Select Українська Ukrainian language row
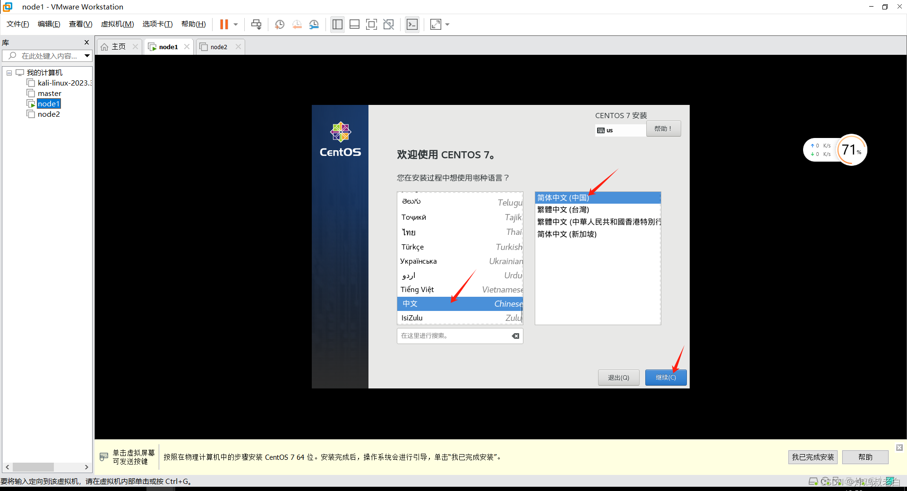907x491 pixels. (460, 261)
